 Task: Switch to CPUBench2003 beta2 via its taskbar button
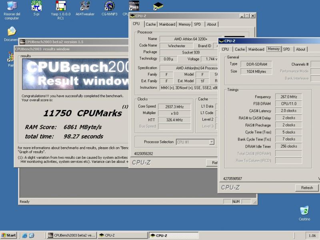[72, 235]
